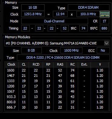Click the RC column header
This screenshot has width=112, height=119.
pyautogui.click(x=73, y=64)
